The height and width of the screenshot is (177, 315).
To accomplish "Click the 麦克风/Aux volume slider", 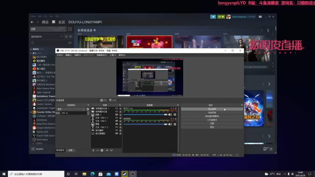I will point(145,115).
